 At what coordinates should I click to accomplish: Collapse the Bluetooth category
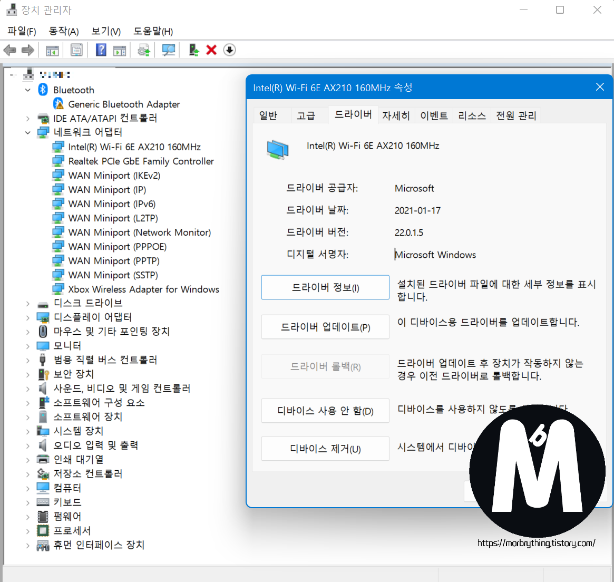tap(28, 90)
